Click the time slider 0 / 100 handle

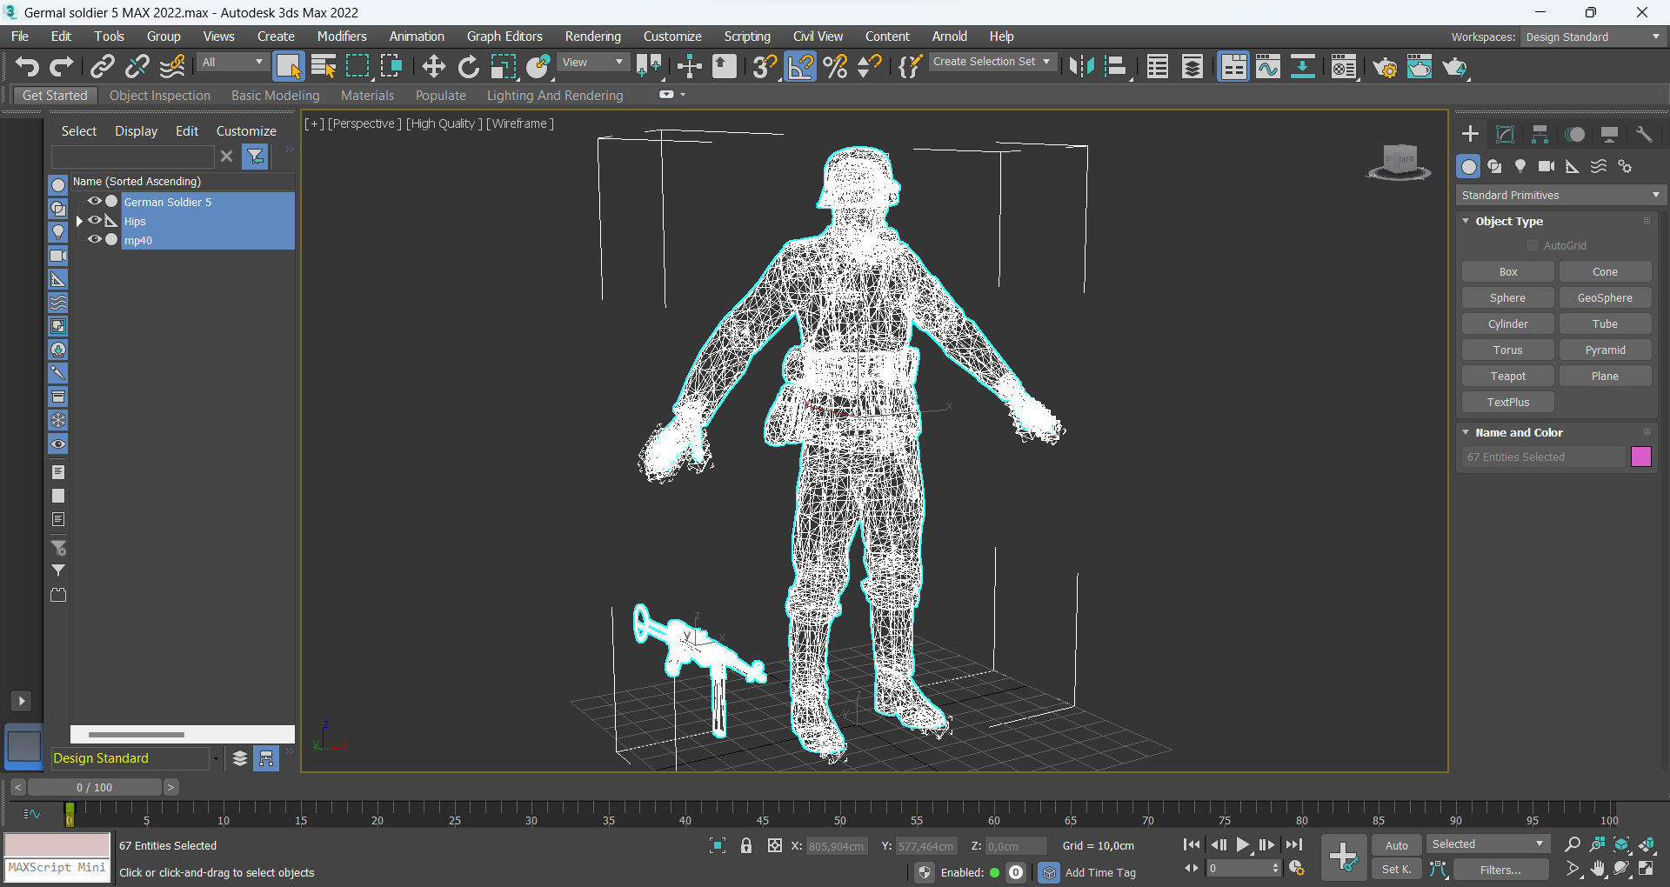[95, 788]
